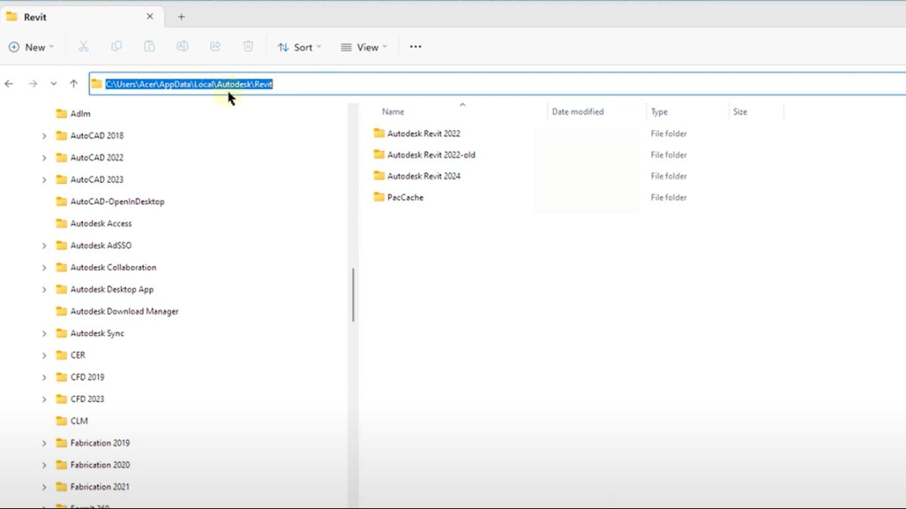This screenshot has width=906, height=509.
Task: Expand Fabrication 2021 tree node
Action: pyautogui.click(x=44, y=486)
